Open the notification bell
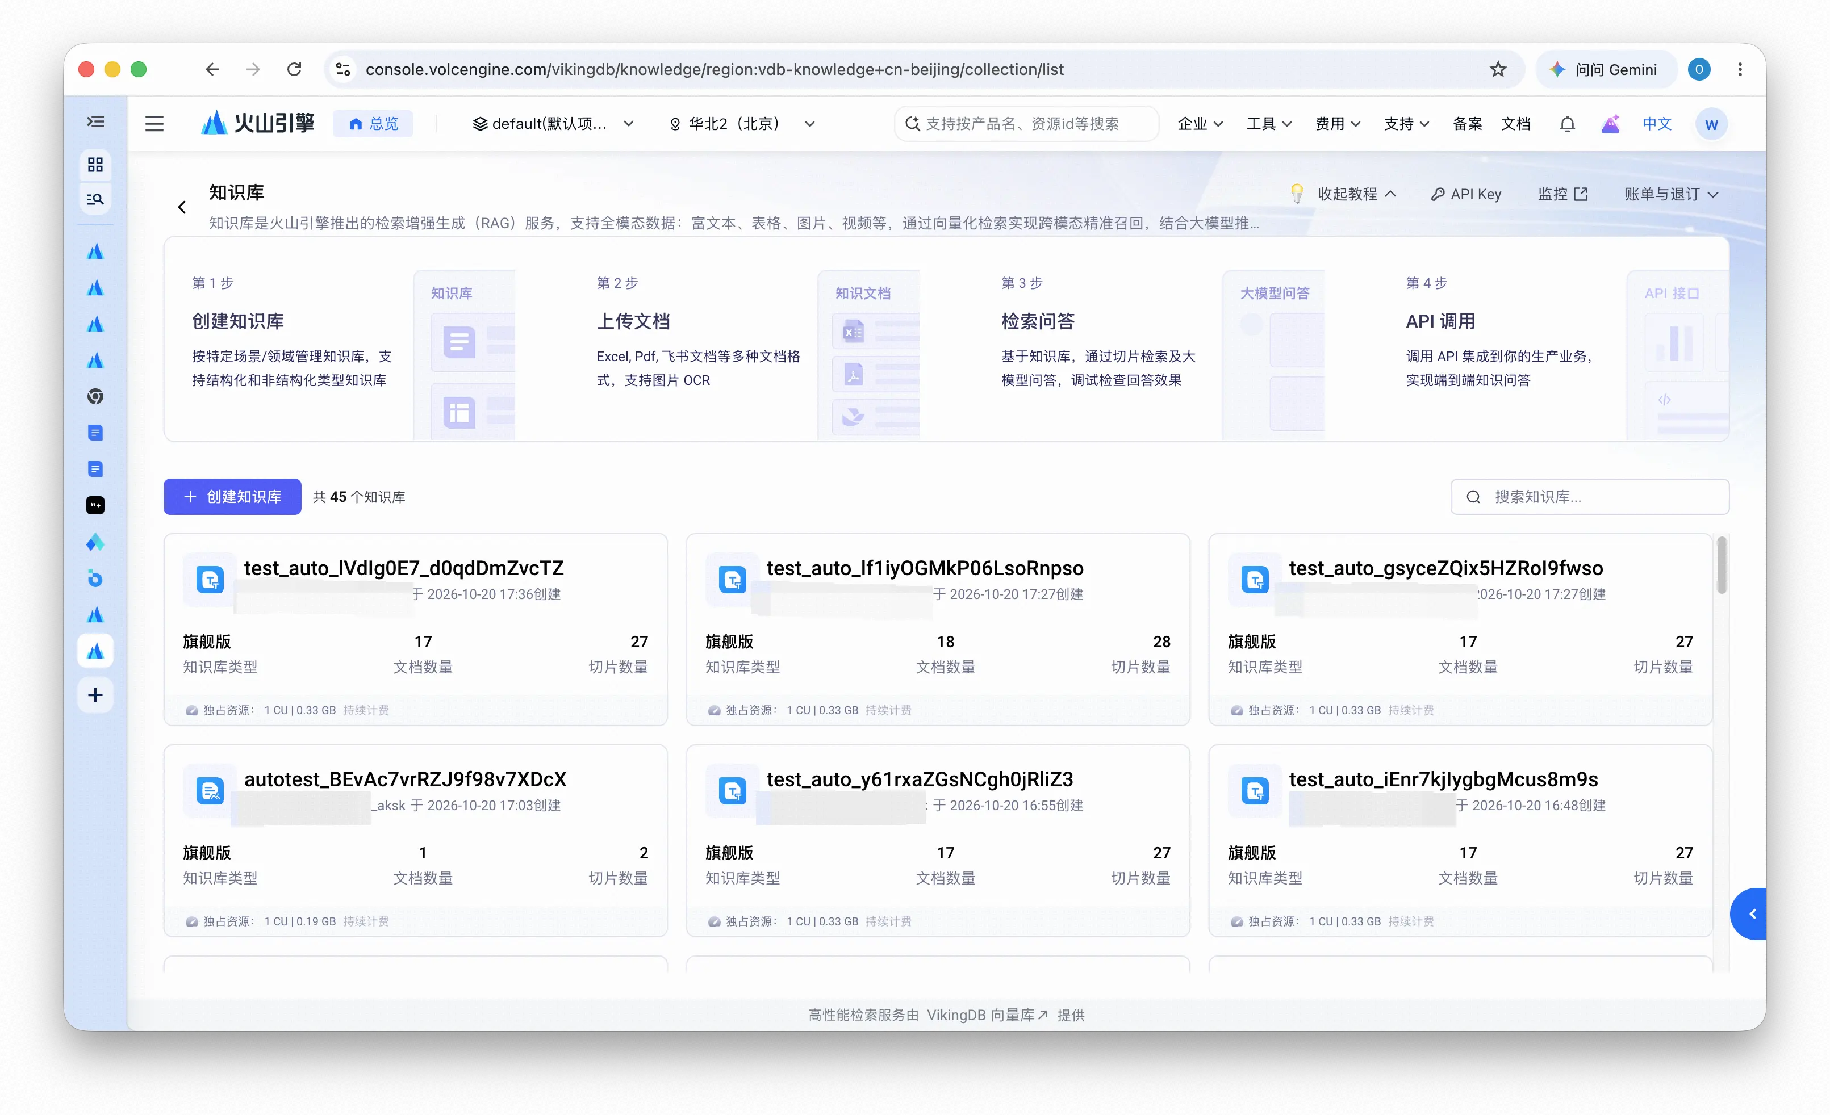Screen dimensions: 1830x1115 (1567, 124)
